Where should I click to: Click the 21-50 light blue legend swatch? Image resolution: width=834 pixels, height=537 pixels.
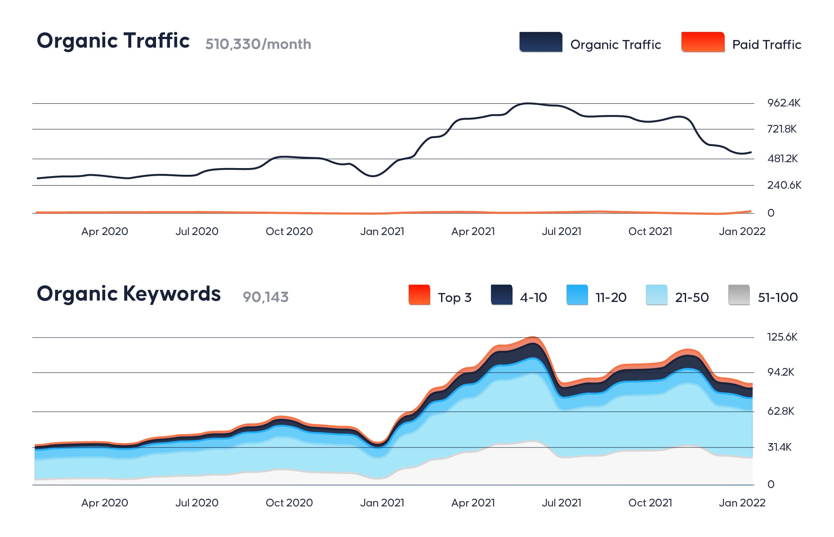tap(656, 295)
